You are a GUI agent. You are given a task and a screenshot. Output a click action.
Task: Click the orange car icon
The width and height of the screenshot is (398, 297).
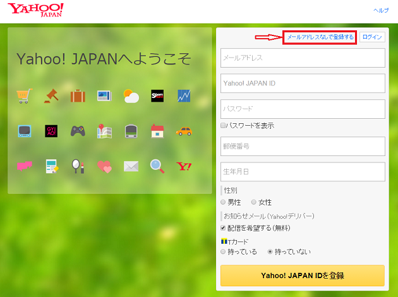pyautogui.click(x=184, y=131)
